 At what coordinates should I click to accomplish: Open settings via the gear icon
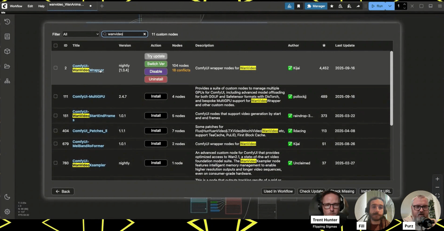7,212
